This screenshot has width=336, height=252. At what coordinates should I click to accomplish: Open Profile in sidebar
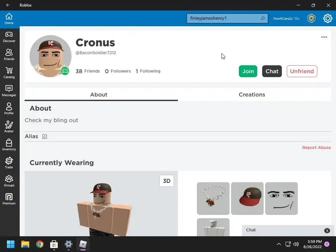[9, 109]
